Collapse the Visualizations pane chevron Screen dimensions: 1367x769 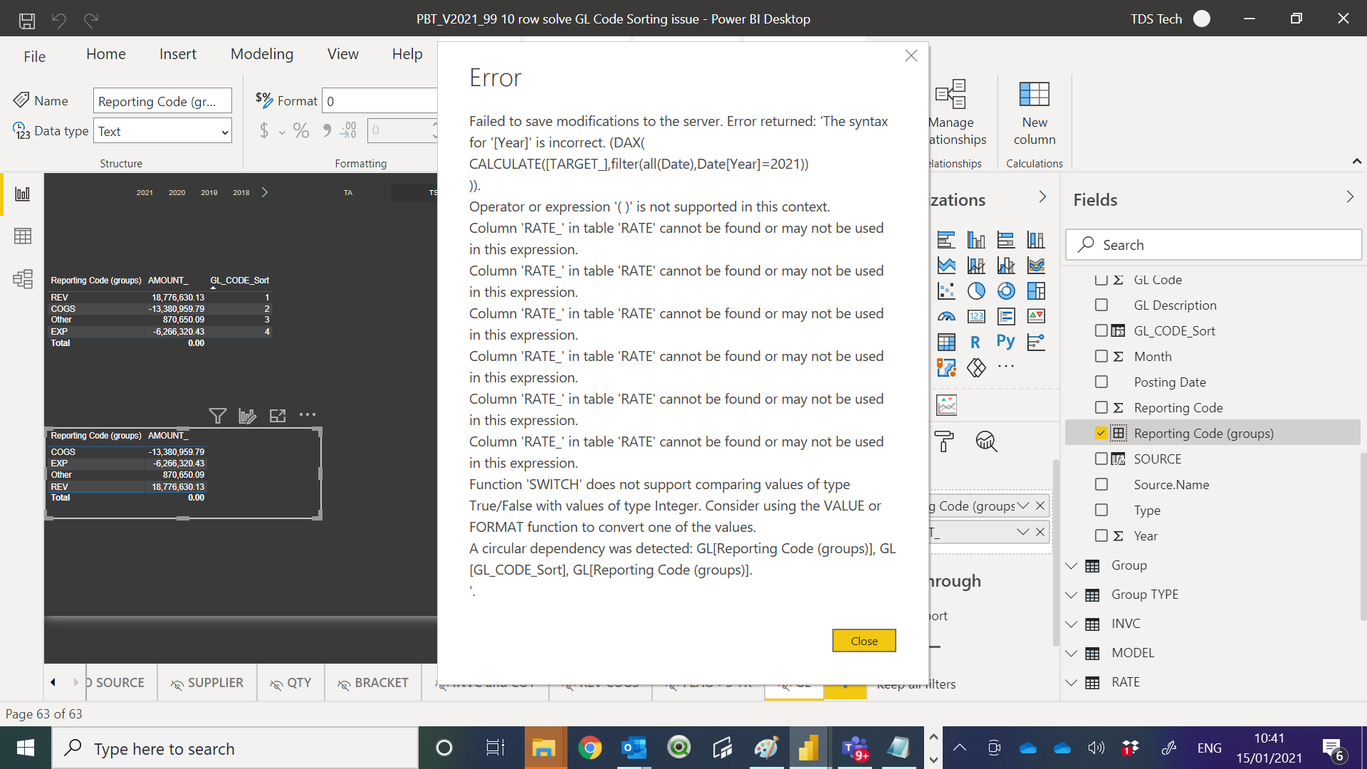click(x=1042, y=197)
